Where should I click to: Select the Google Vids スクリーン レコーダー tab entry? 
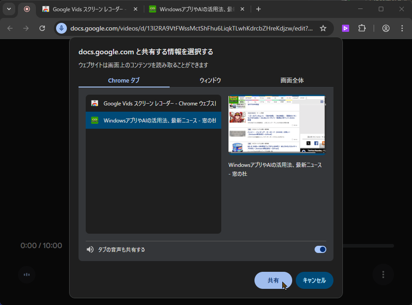[x=153, y=103]
